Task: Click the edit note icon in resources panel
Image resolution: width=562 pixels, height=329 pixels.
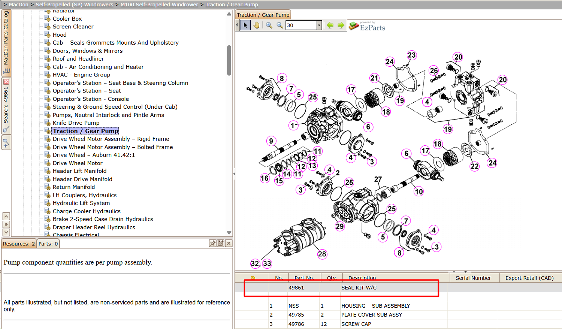Action: click(x=221, y=244)
